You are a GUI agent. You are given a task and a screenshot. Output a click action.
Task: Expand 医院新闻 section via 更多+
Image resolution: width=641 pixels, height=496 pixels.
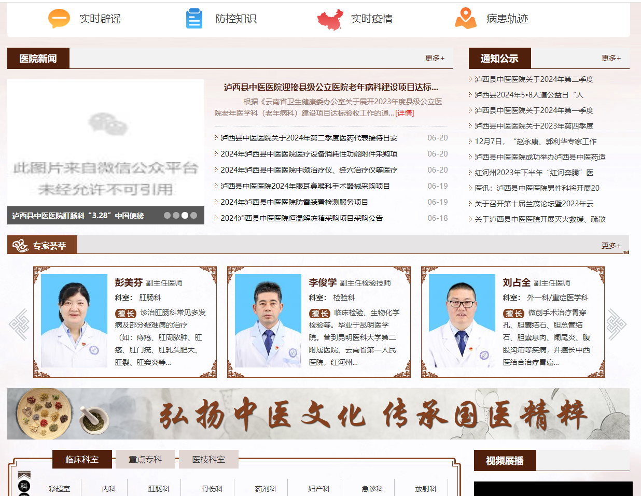(x=435, y=58)
